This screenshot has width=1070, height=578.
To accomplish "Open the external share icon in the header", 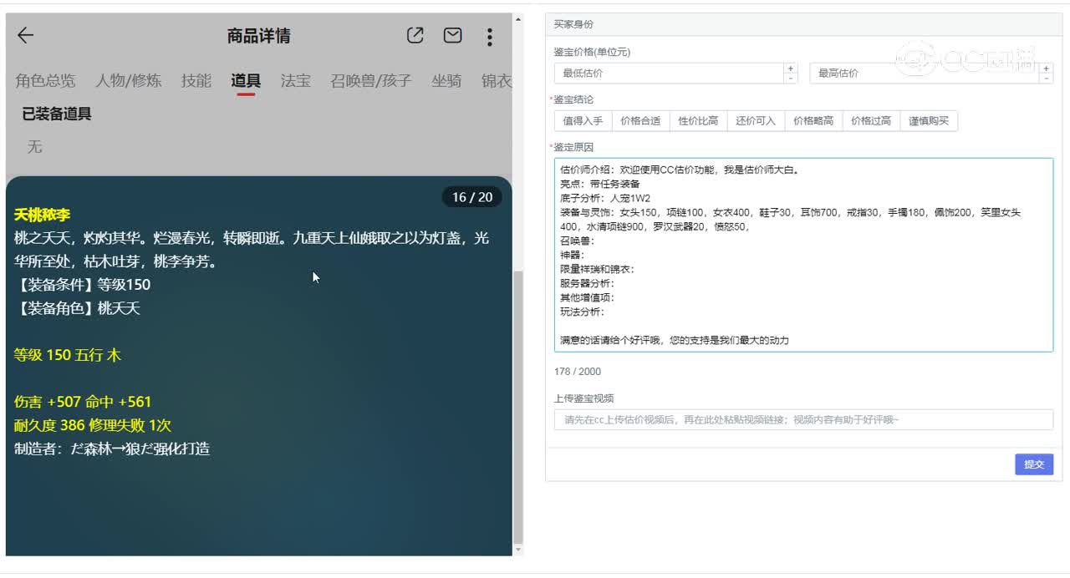I will [415, 35].
